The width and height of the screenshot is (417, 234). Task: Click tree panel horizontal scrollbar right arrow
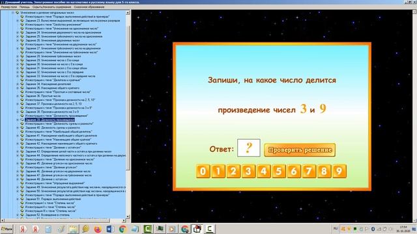pos(124,220)
